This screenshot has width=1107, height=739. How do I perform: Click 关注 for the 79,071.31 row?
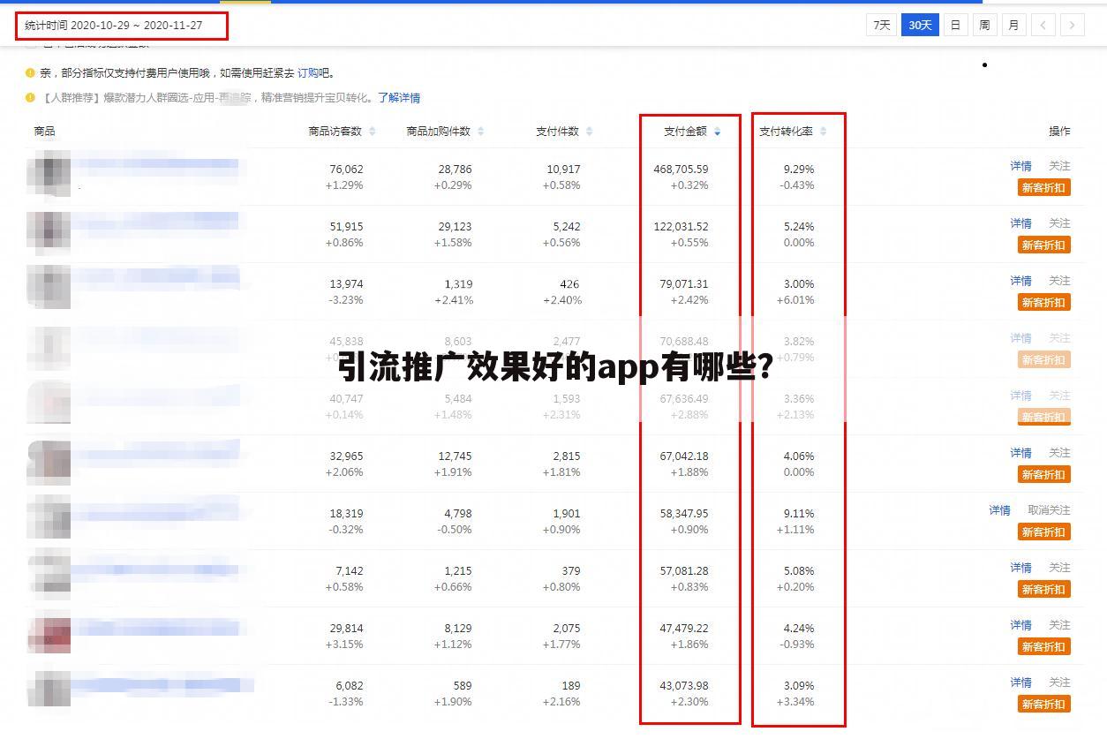tap(1059, 281)
